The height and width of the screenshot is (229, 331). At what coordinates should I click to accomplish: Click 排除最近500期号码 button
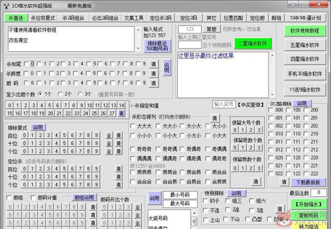[157, 46]
